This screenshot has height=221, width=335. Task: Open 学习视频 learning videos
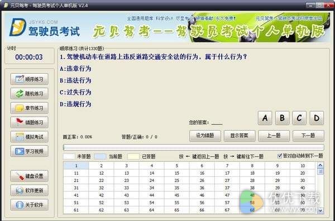click(29, 151)
